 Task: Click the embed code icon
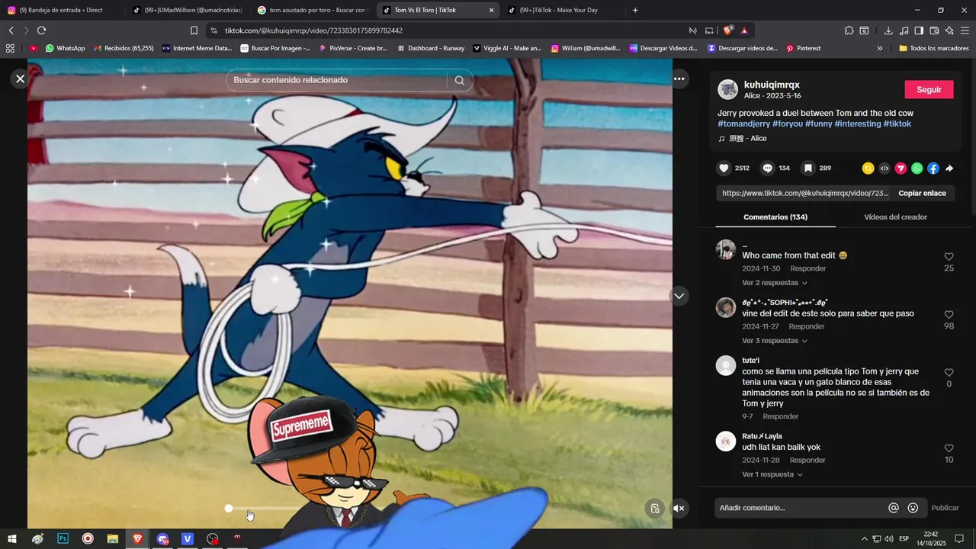[x=884, y=169]
